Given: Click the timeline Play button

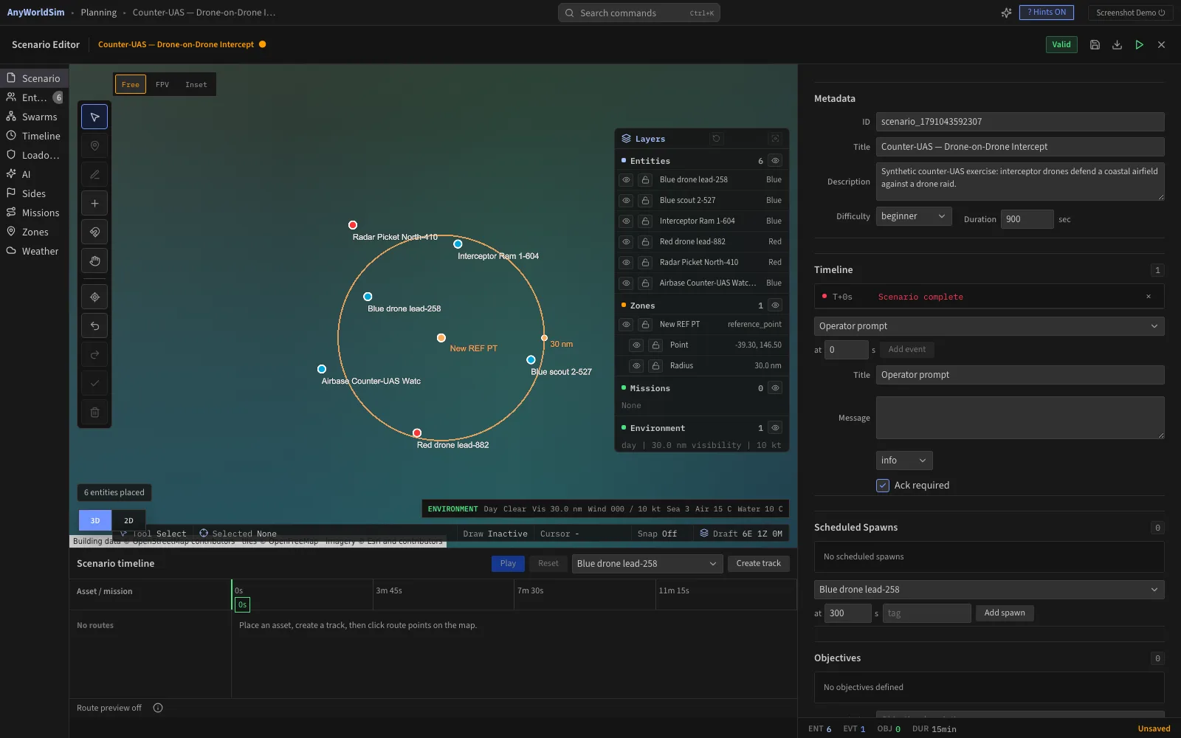Looking at the screenshot, I should coord(508,564).
